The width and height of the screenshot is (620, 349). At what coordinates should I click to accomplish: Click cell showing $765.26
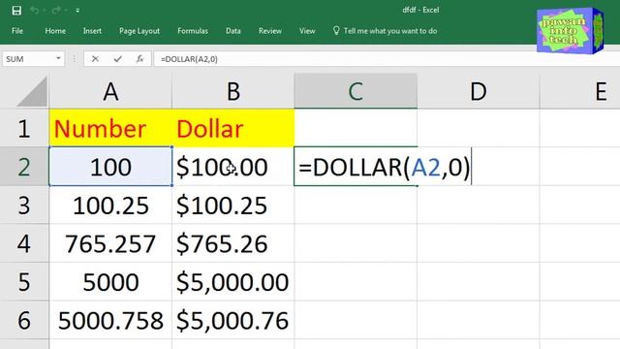coord(233,243)
